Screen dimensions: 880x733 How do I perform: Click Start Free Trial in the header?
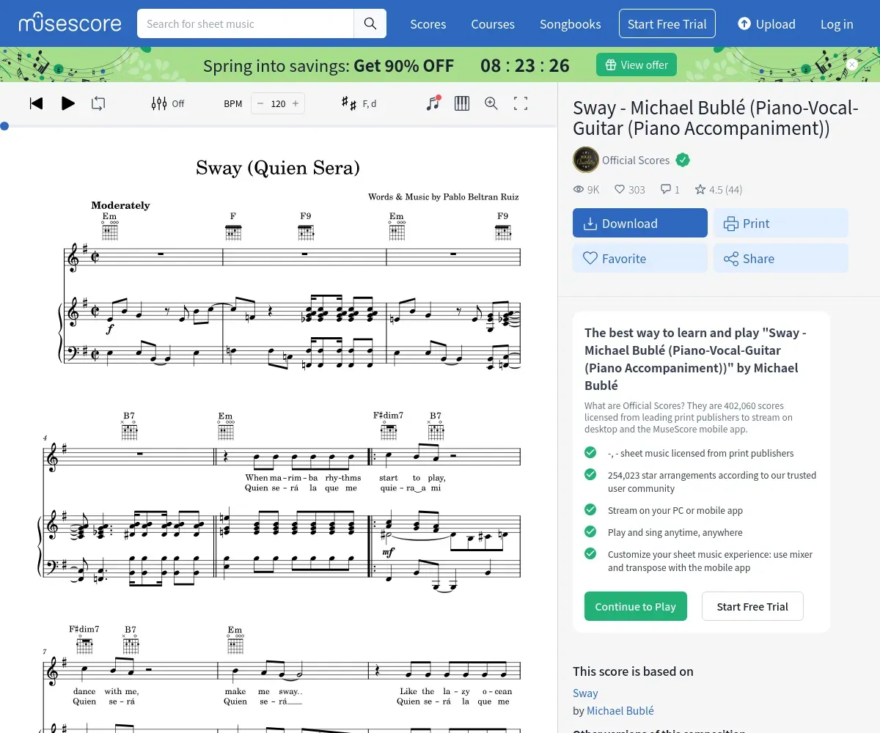point(667,23)
